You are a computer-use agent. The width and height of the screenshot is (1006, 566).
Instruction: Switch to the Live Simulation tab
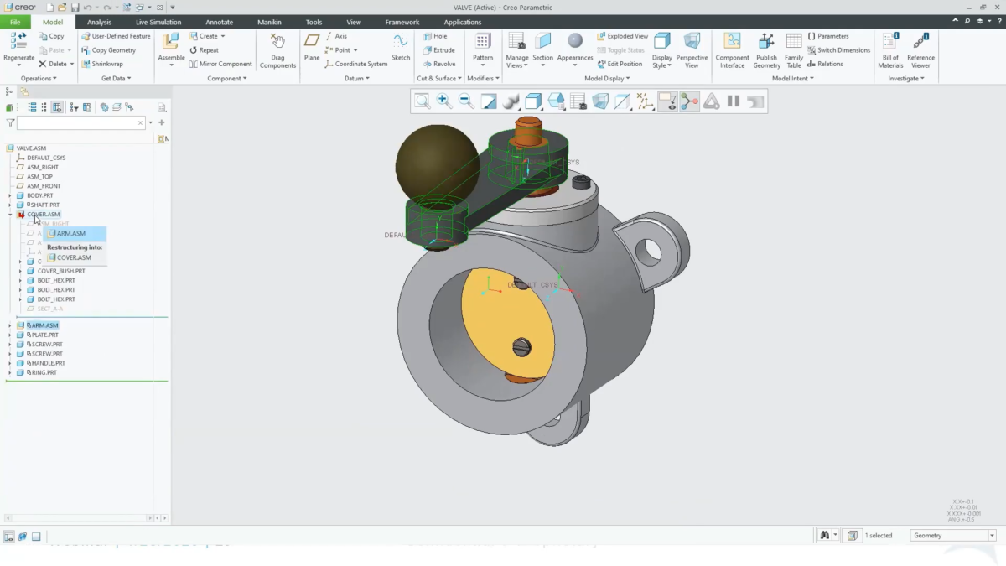tap(158, 22)
